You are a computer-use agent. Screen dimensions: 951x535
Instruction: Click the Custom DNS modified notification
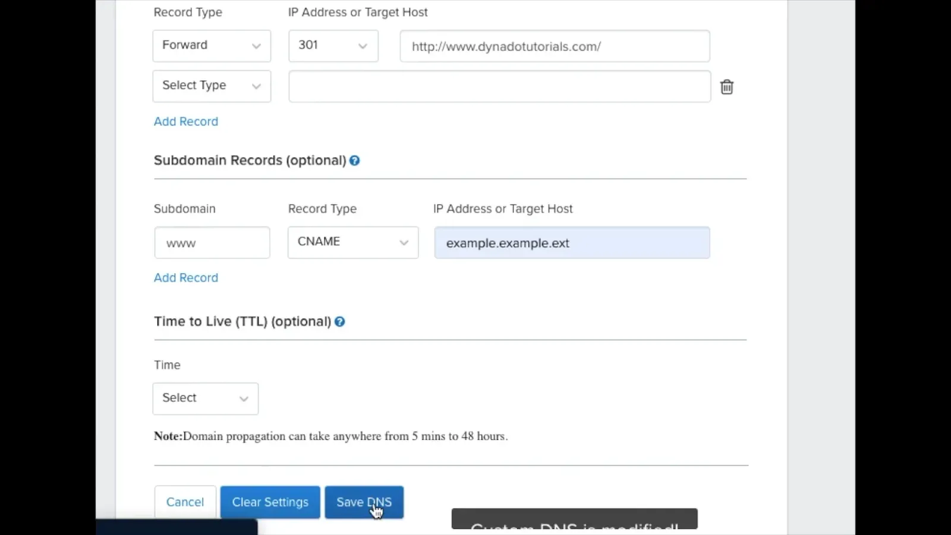pyautogui.click(x=575, y=519)
